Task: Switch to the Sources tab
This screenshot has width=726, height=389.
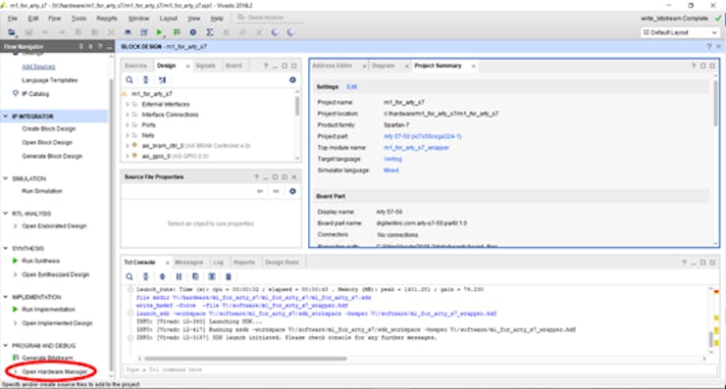Action: 135,66
